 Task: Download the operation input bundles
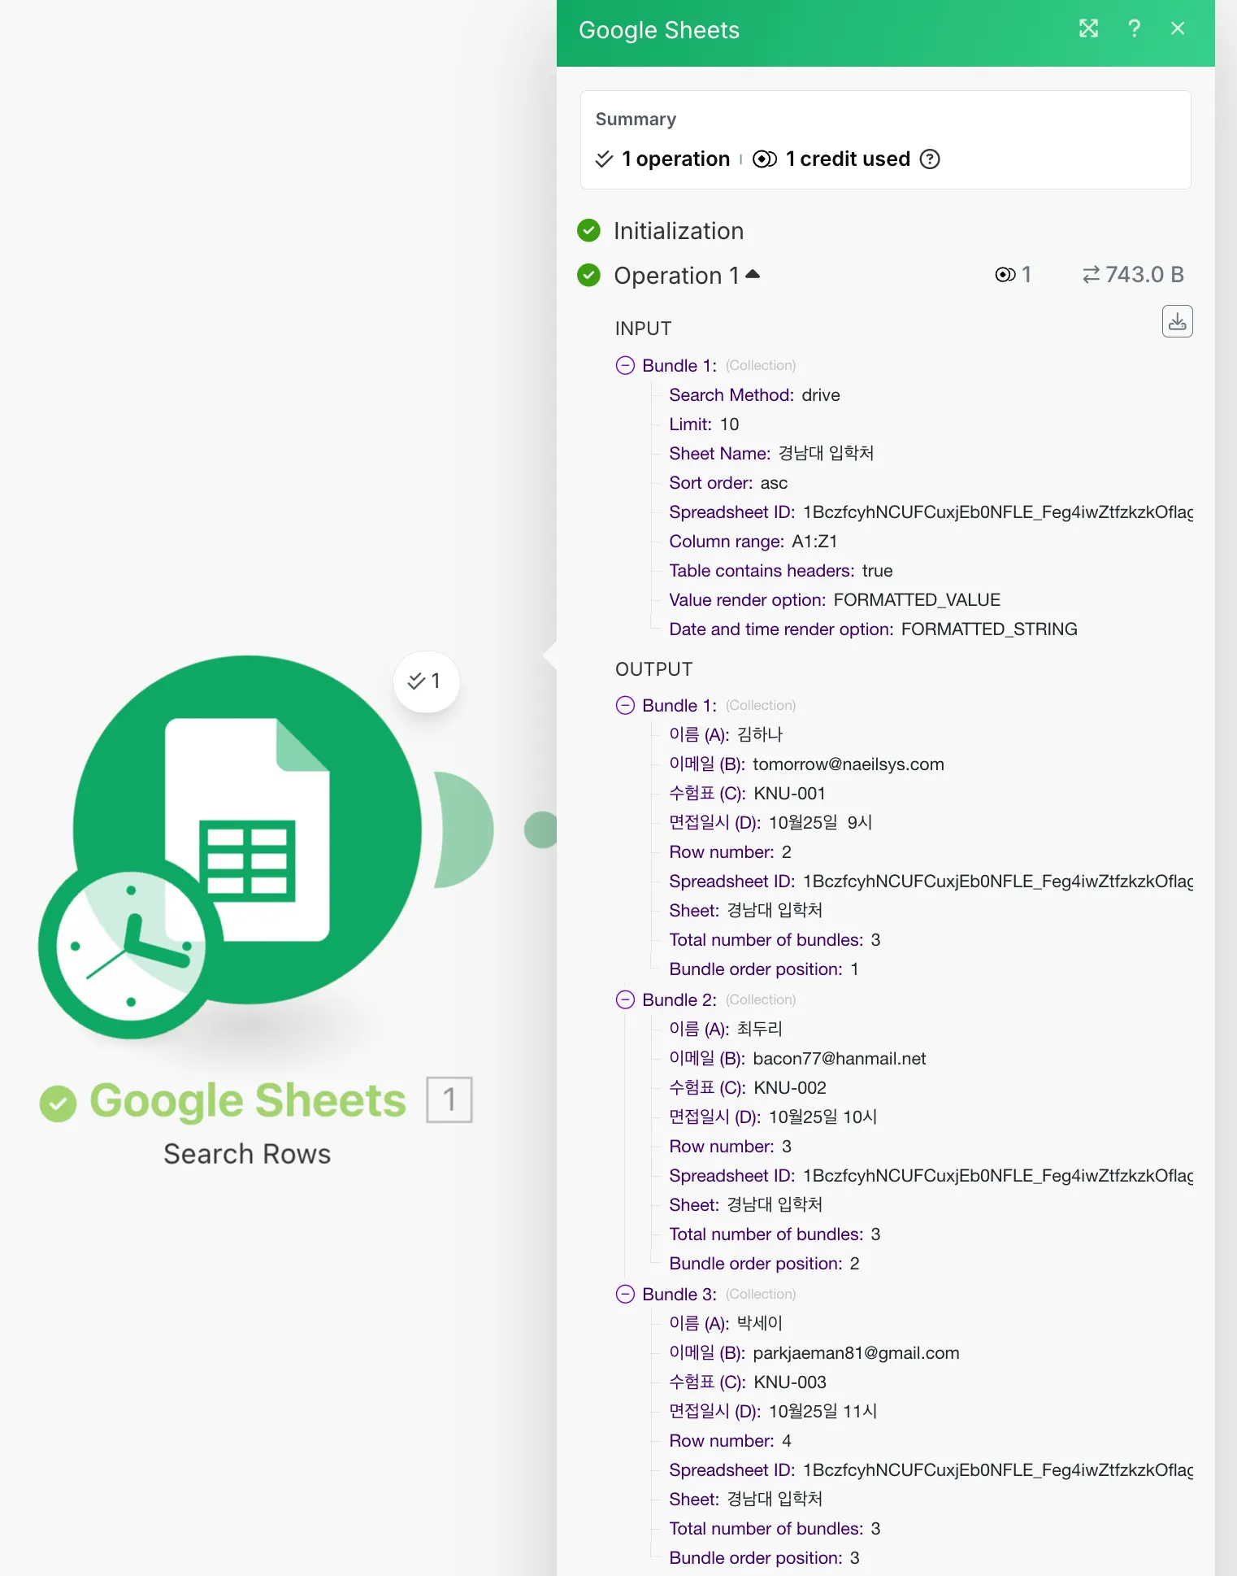point(1177,321)
